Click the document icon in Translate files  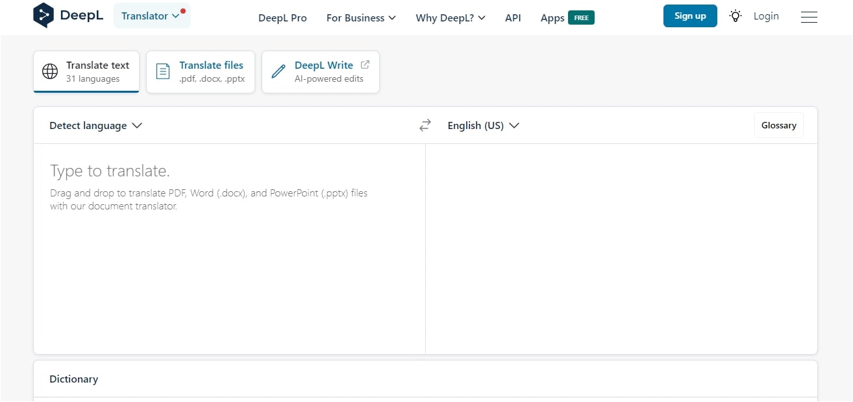pos(163,71)
